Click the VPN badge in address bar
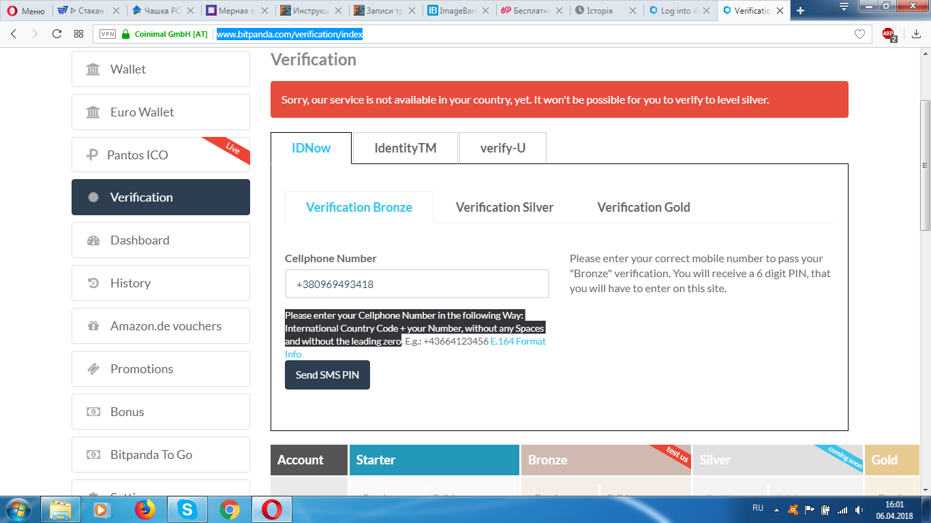931x523 pixels. coord(107,34)
